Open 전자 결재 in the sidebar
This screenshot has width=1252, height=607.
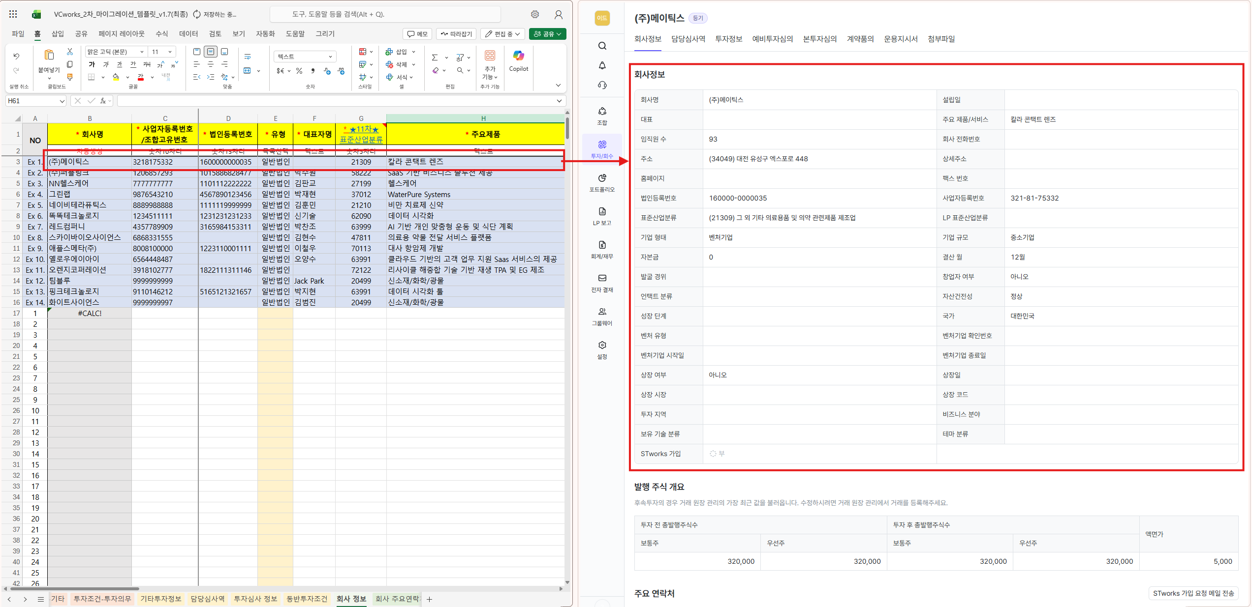(602, 283)
